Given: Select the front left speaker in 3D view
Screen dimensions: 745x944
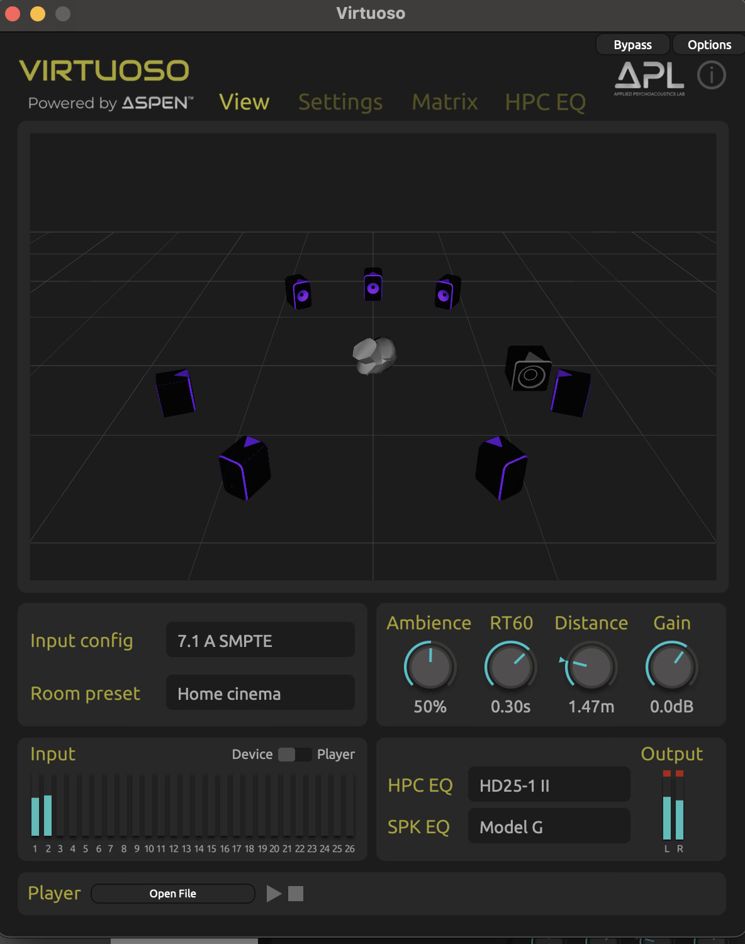Looking at the screenshot, I should (x=298, y=292).
